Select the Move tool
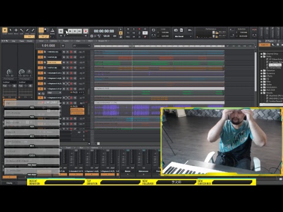The image size is (283, 212). [16, 30]
